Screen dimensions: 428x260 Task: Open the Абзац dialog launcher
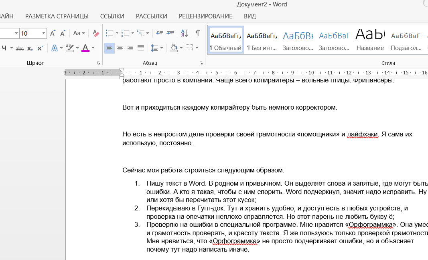tap(201, 62)
